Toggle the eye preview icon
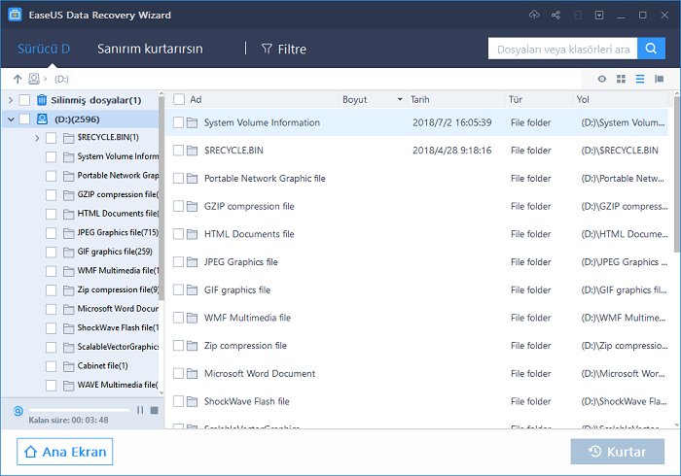 pos(602,79)
